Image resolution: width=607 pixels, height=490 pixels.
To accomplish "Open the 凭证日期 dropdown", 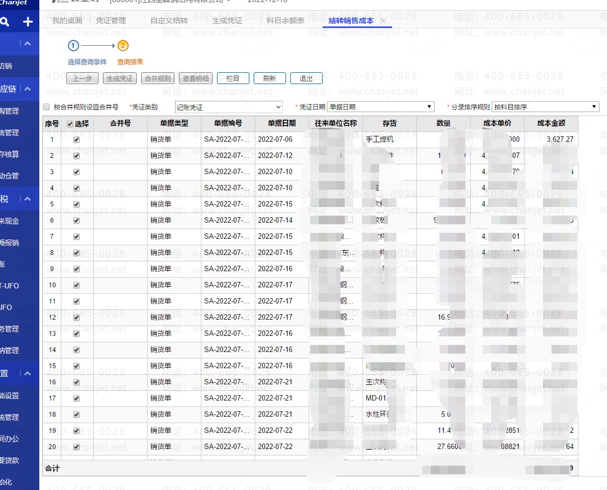I will point(380,107).
